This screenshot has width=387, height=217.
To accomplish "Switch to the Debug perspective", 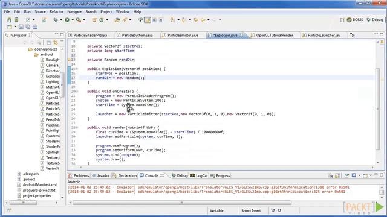I will click(x=374, y=20).
